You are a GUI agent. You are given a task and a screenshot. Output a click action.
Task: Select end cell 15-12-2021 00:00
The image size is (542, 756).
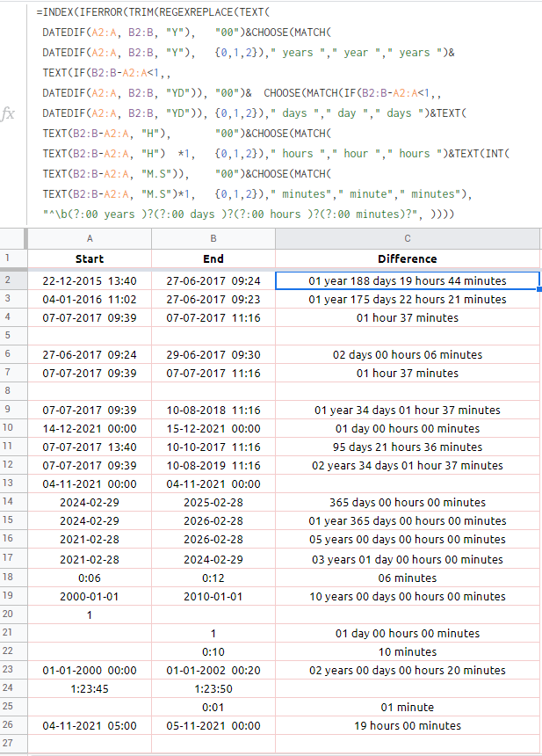tap(213, 429)
